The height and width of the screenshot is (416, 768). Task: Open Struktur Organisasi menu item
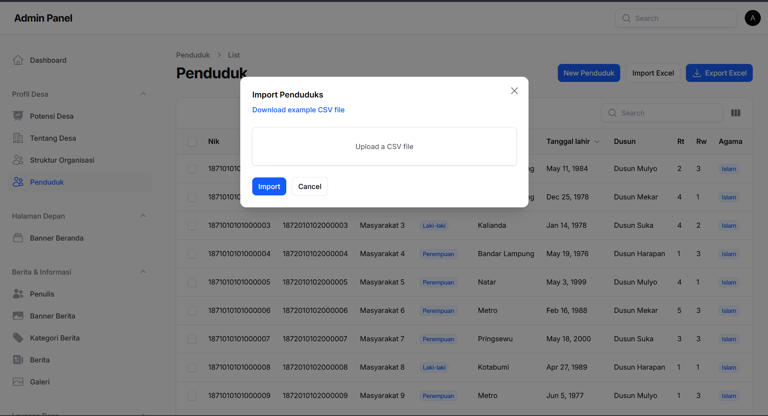tap(80, 160)
